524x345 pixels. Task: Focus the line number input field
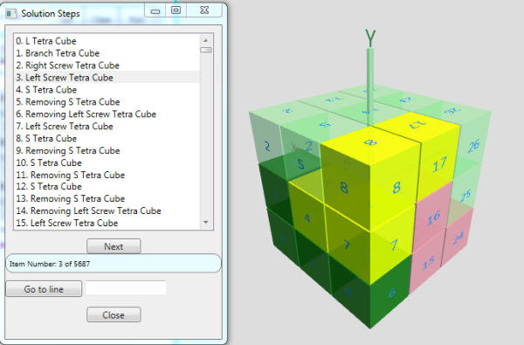click(x=126, y=288)
